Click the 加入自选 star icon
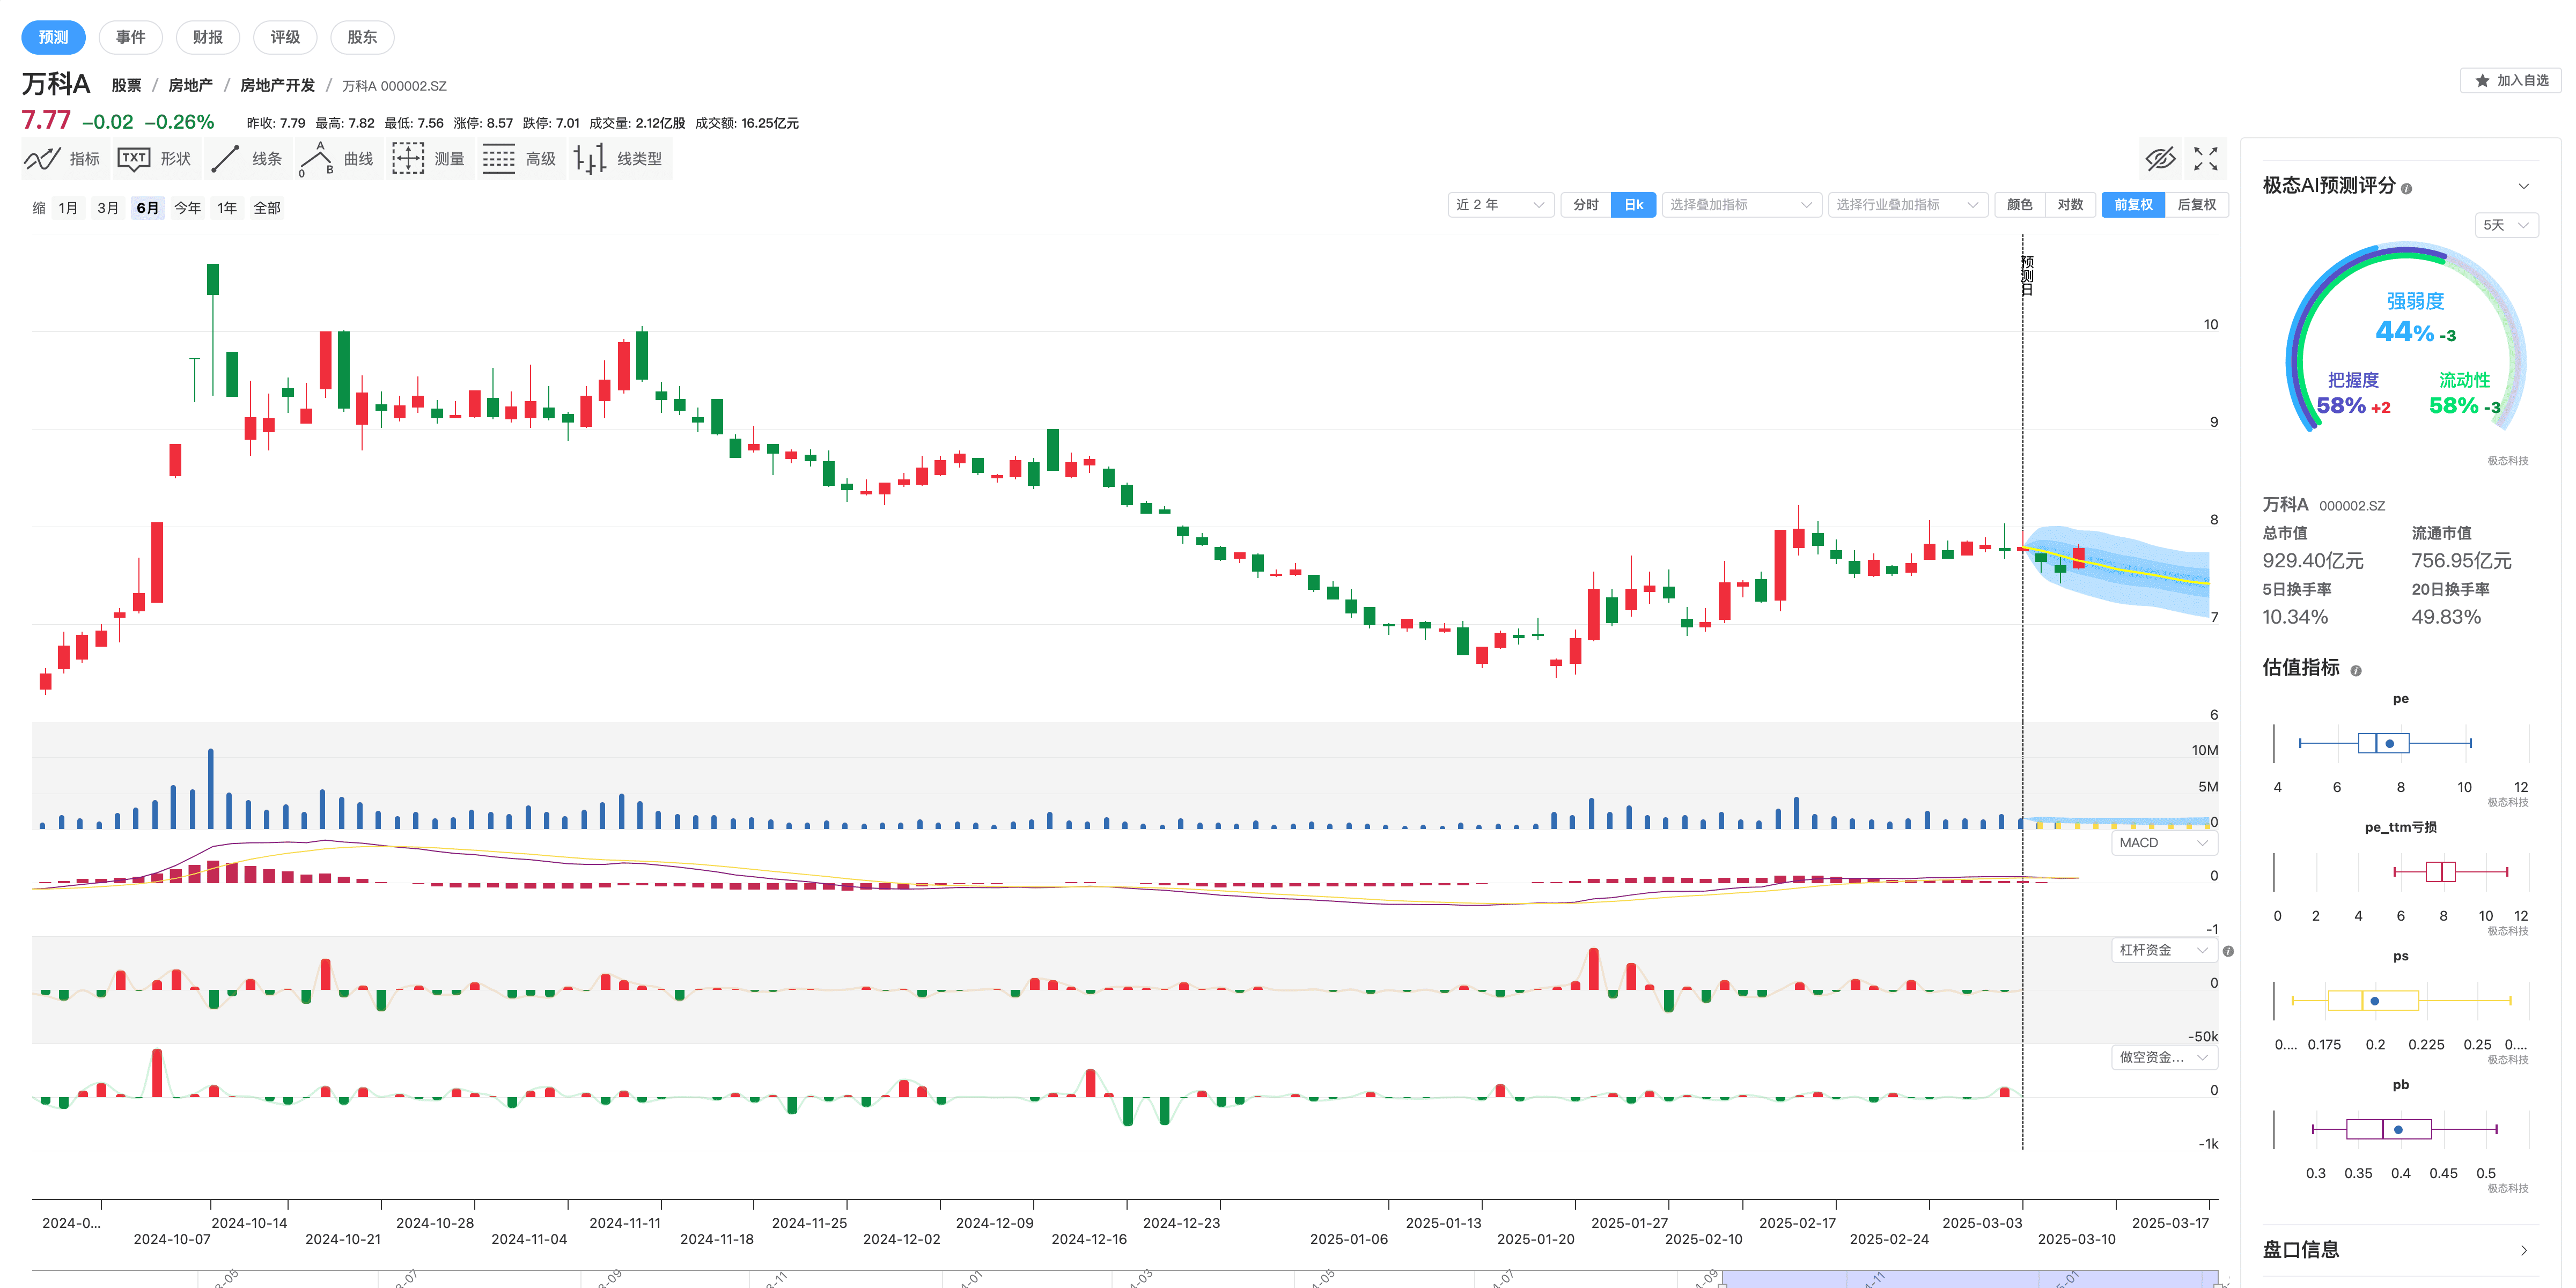This screenshot has height=1288, width=2576. tap(2482, 81)
